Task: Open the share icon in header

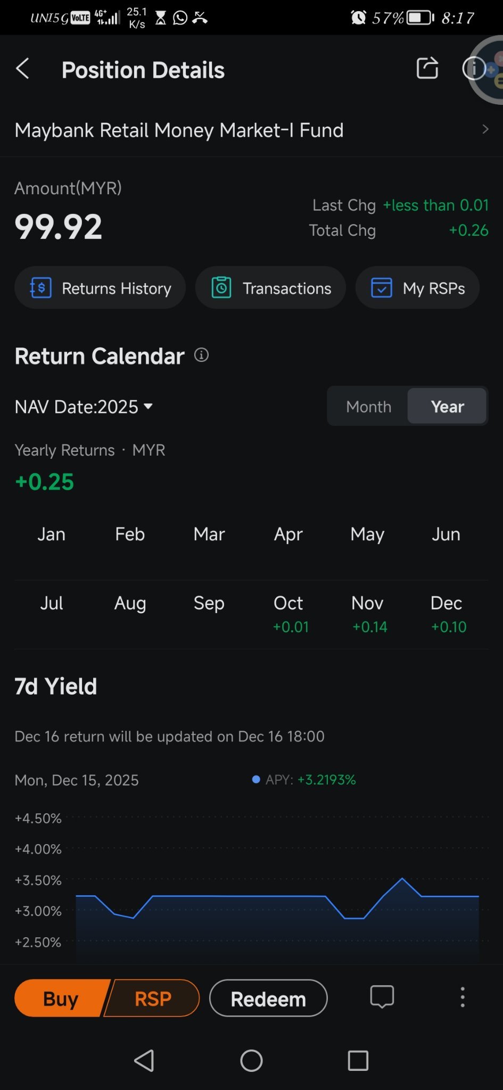Action: [x=427, y=68]
